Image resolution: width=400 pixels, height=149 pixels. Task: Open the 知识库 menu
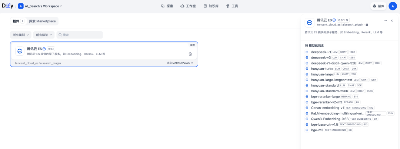tap(210, 6)
